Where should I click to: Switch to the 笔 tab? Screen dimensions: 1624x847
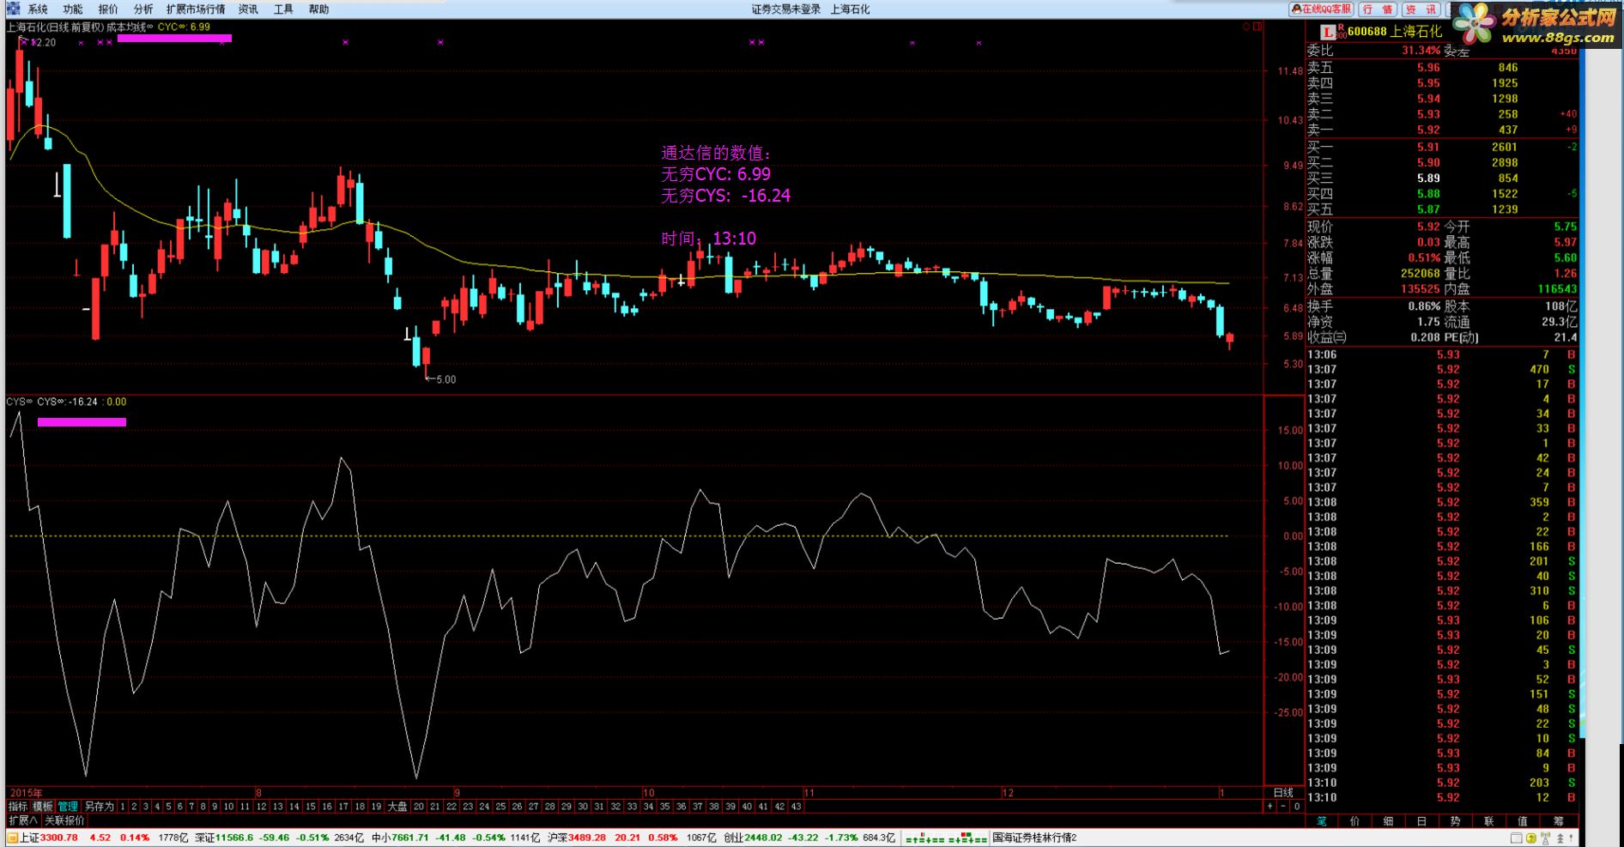pos(1322,821)
